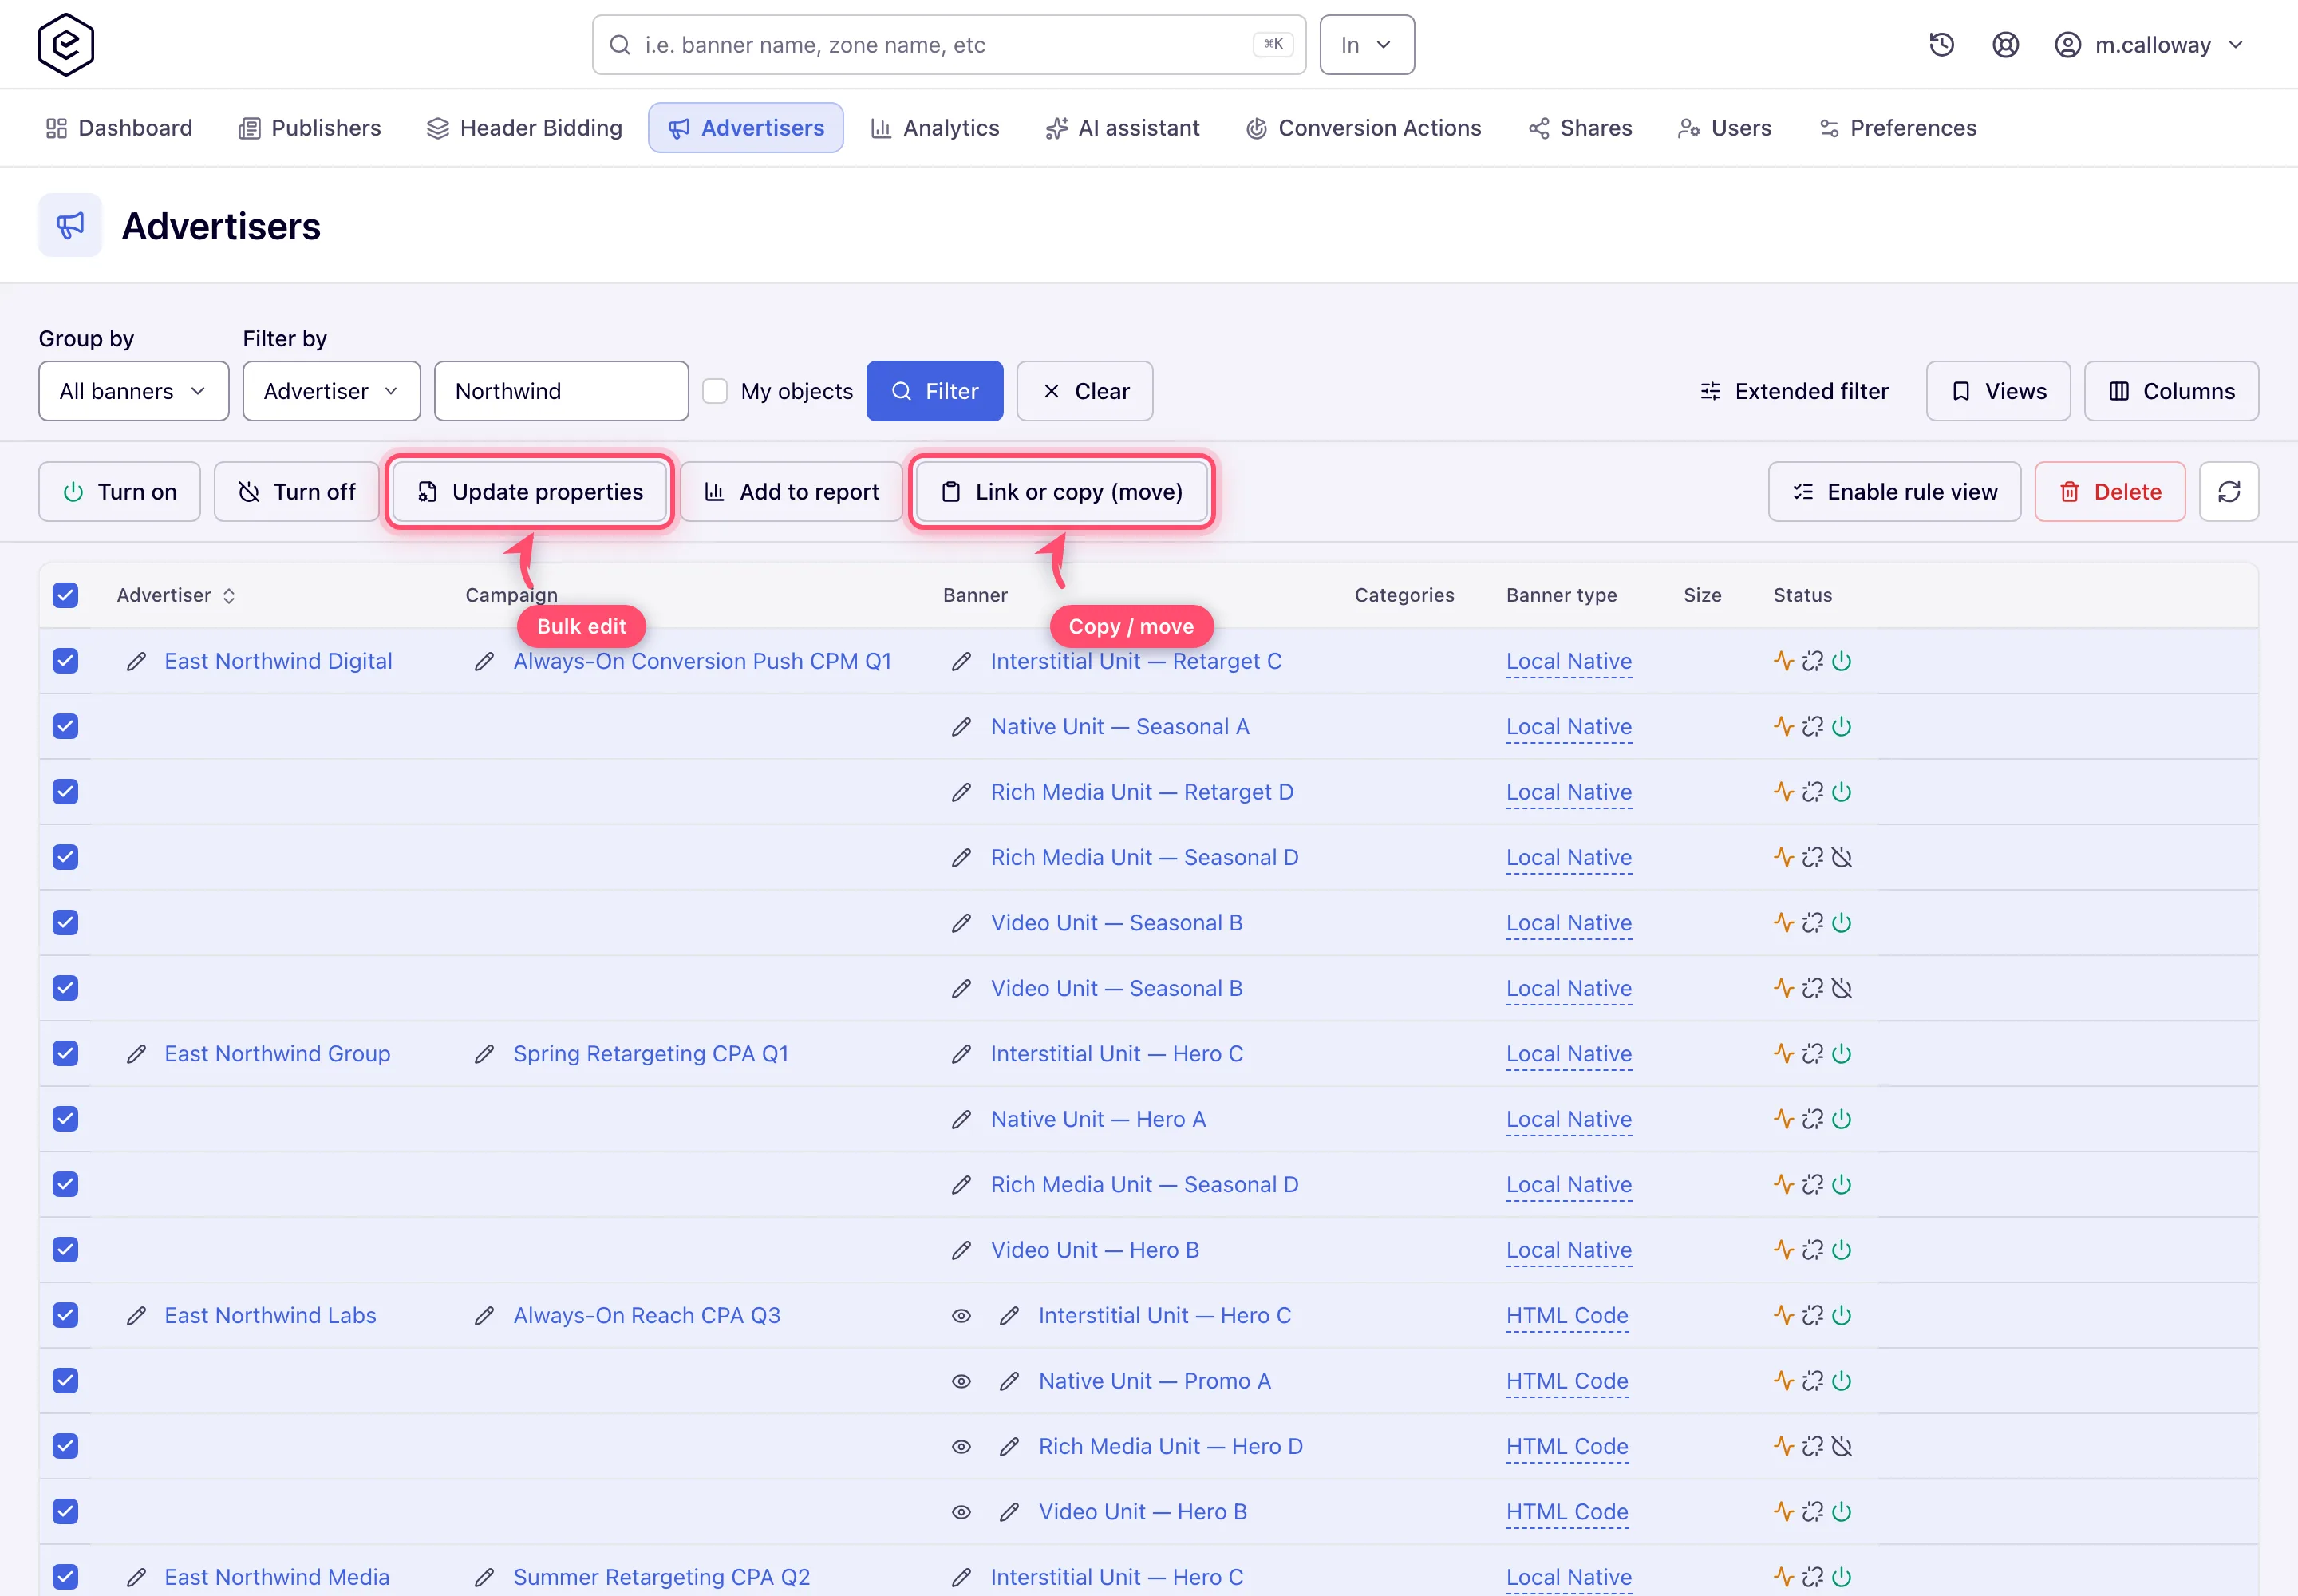Click the refresh icon button

click(2228, 491)
